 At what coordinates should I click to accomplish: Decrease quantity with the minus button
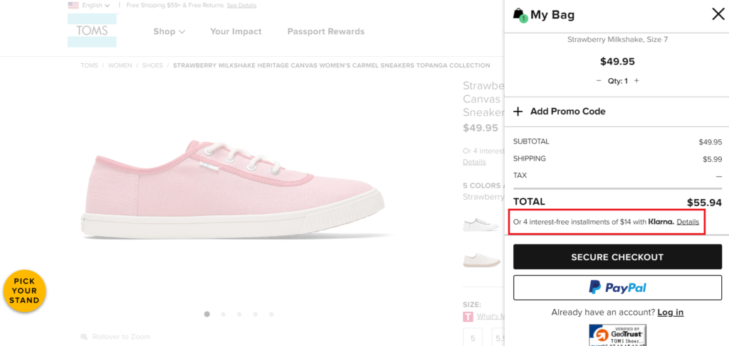click(x=599, y=81)
